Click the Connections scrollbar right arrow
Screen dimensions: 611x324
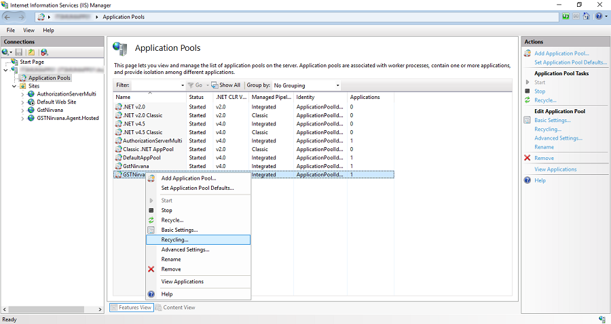100,310
